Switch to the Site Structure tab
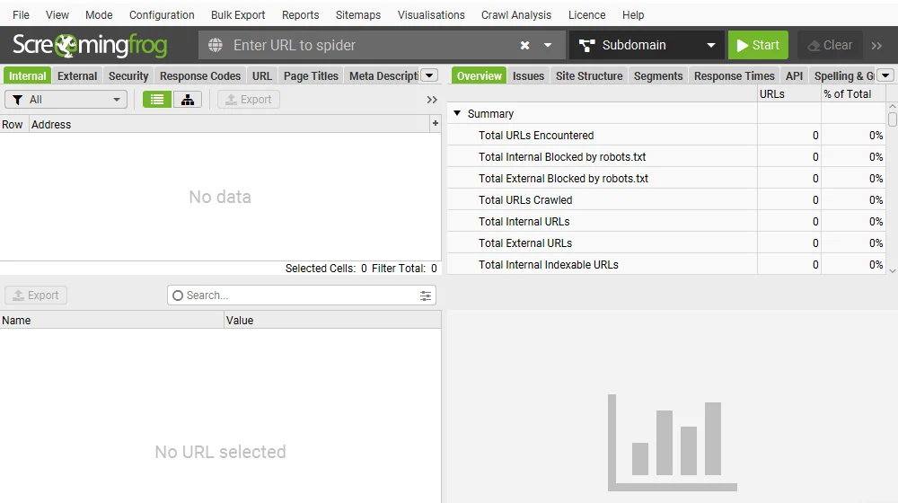The width and height of the screenshot is (898, 503). (x=589, y=75)
